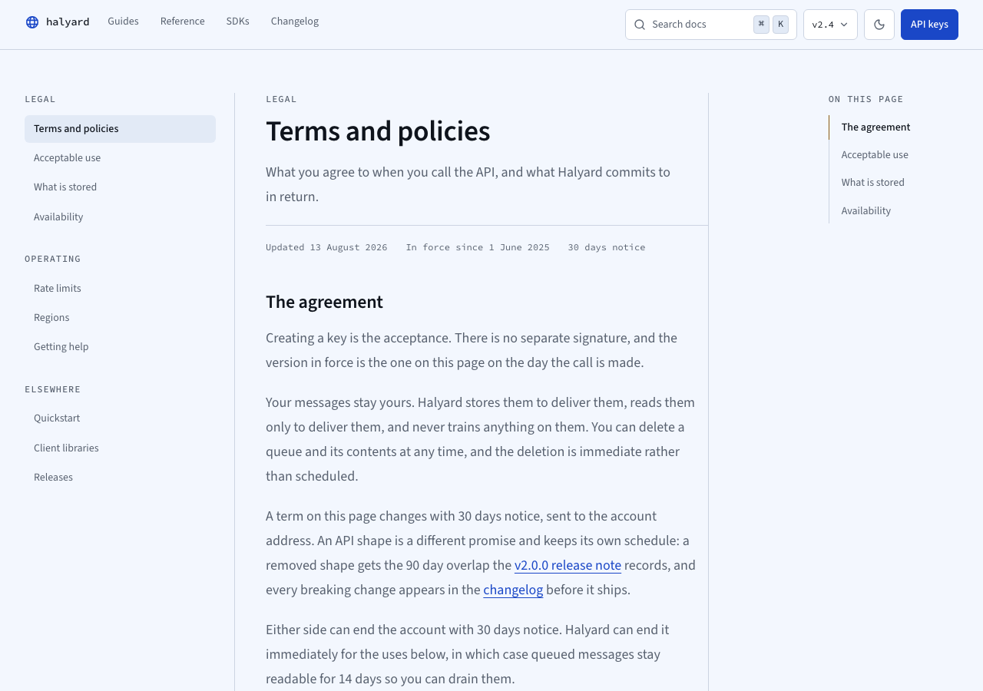Screen dimensions: 983x691
Task: Toggle dark mode with the moon icon
Action: point(879,25)
